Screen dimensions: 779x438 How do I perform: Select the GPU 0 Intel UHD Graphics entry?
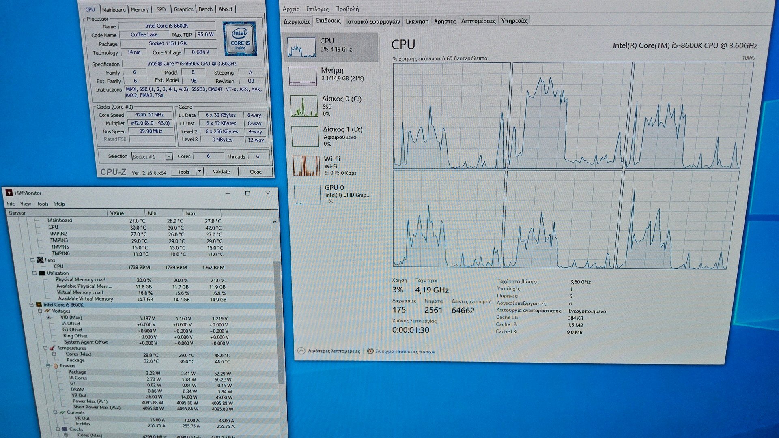tap(335, 194)
